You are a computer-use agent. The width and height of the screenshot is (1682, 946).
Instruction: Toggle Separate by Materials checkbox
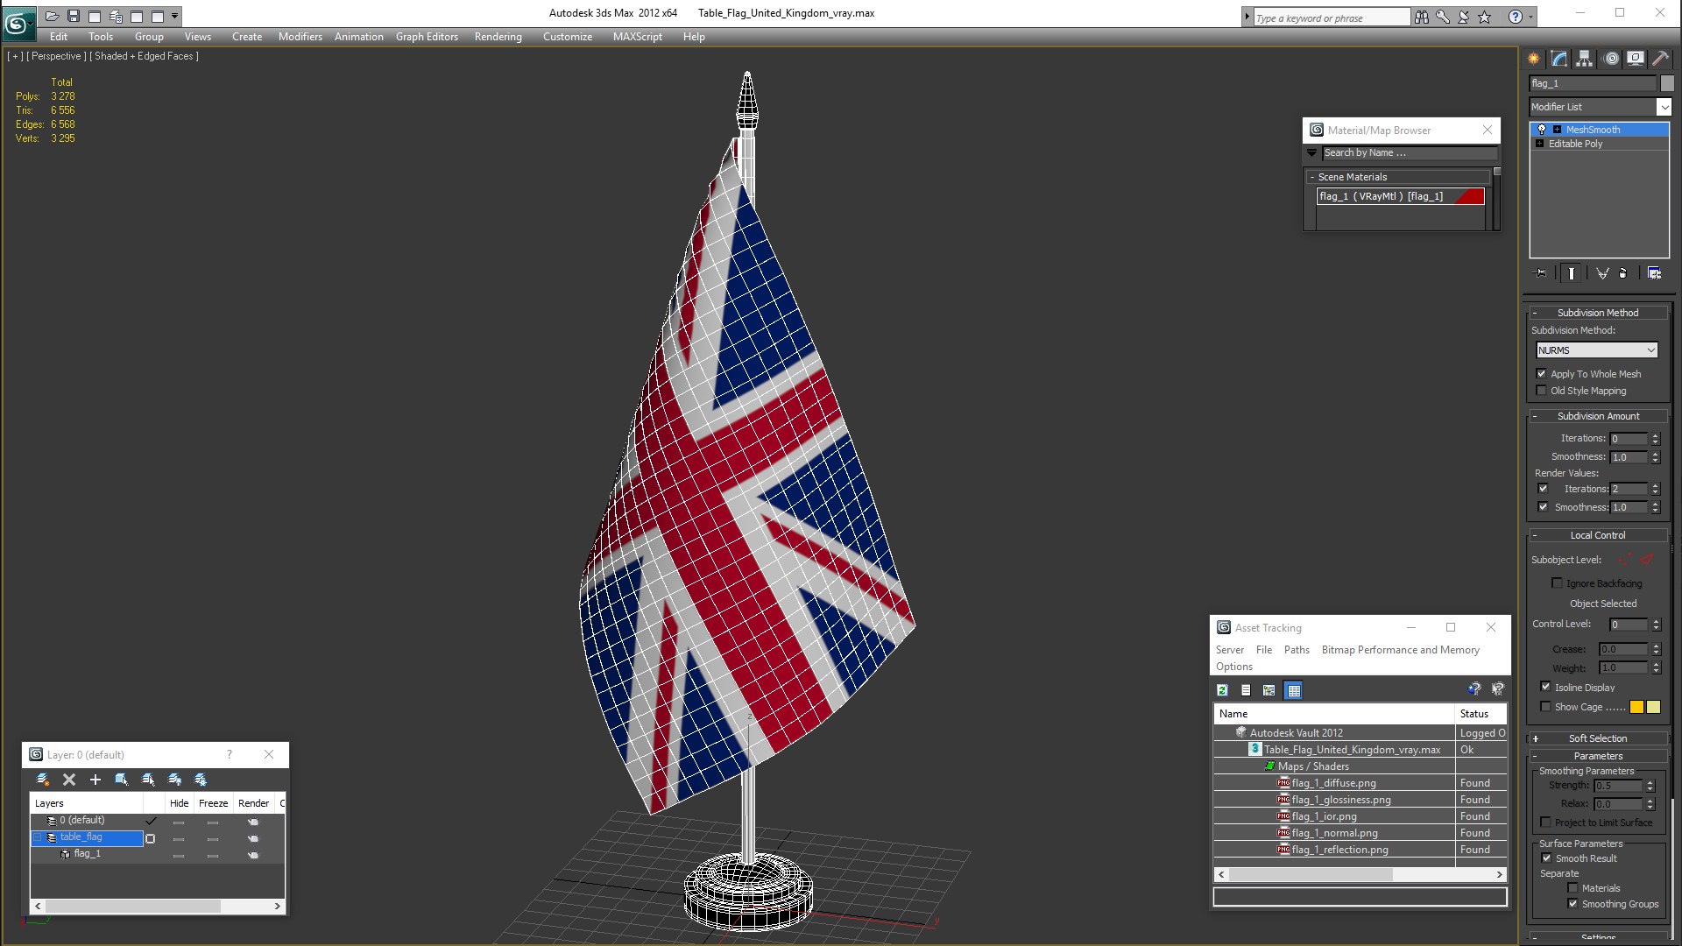click(1572, 888)
